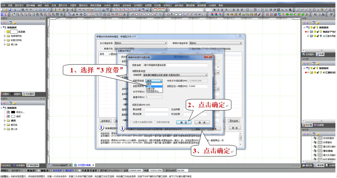The width and height of the screenshot is (337, 178).
Task: Click the Bold B formatting icon
Action: (214, 10)
